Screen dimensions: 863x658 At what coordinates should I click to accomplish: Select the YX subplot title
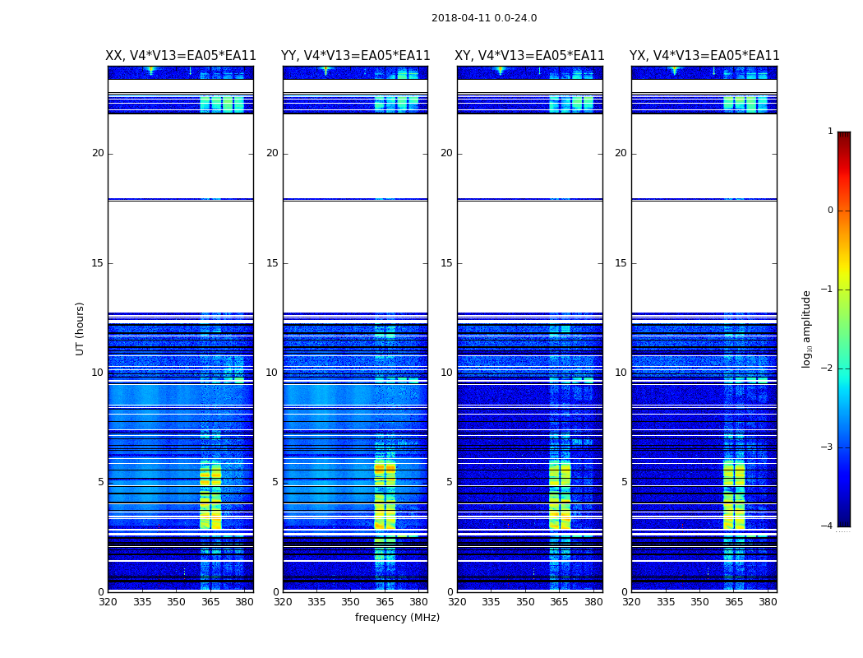point(704,56)
